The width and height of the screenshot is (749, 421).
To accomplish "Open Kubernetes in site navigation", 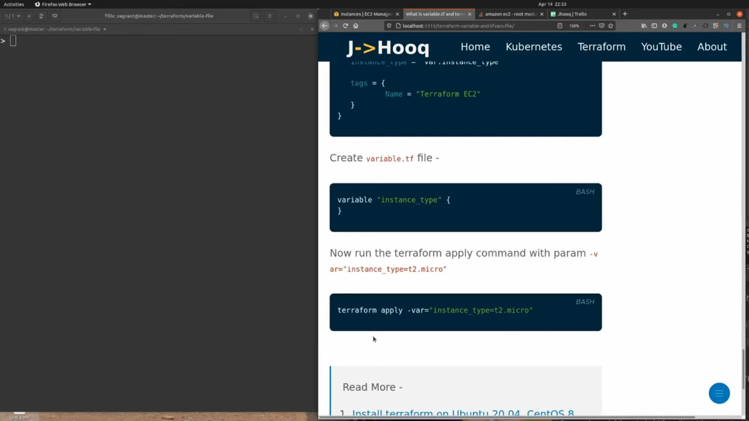I will point(534,47).
